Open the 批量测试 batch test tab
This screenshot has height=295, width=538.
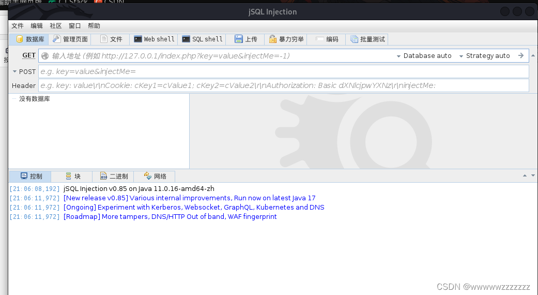pos(367,39)
